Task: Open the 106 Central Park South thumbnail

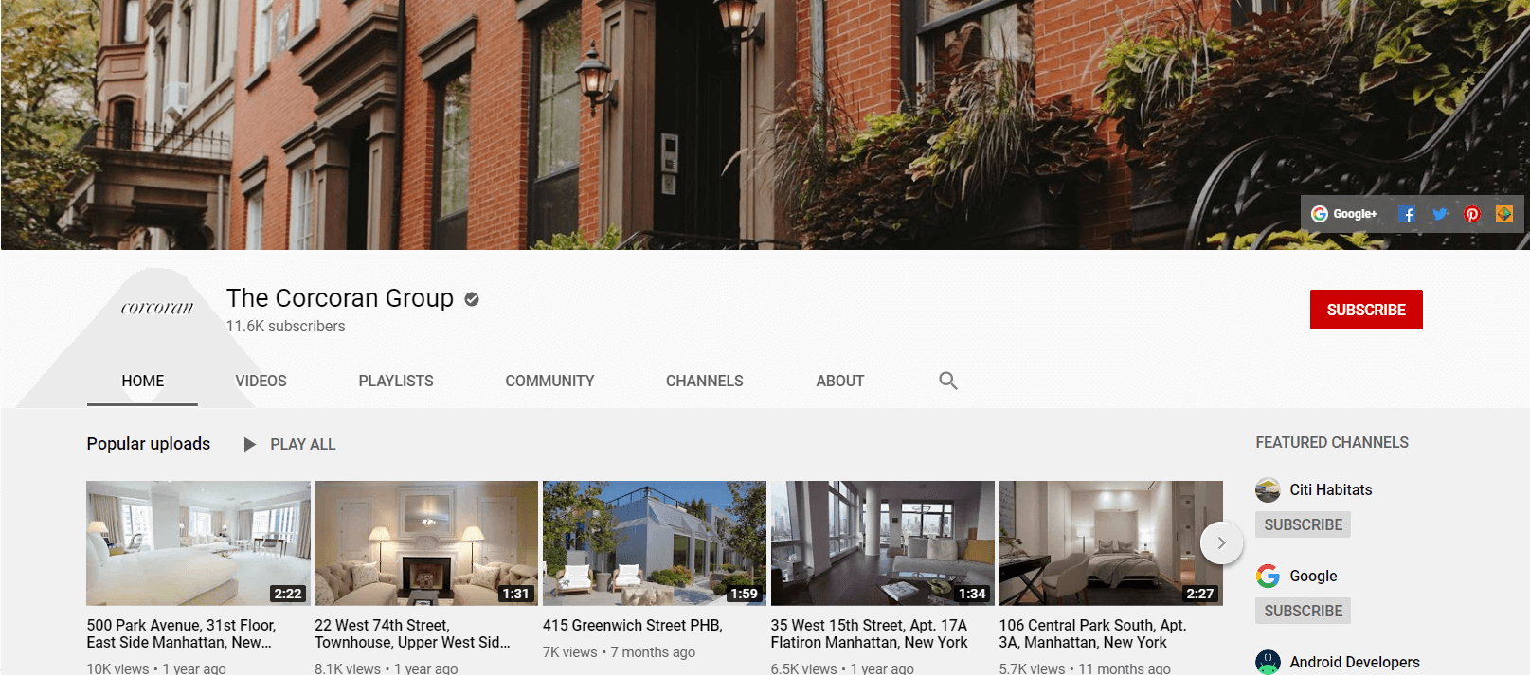Action: point(1110,543)
